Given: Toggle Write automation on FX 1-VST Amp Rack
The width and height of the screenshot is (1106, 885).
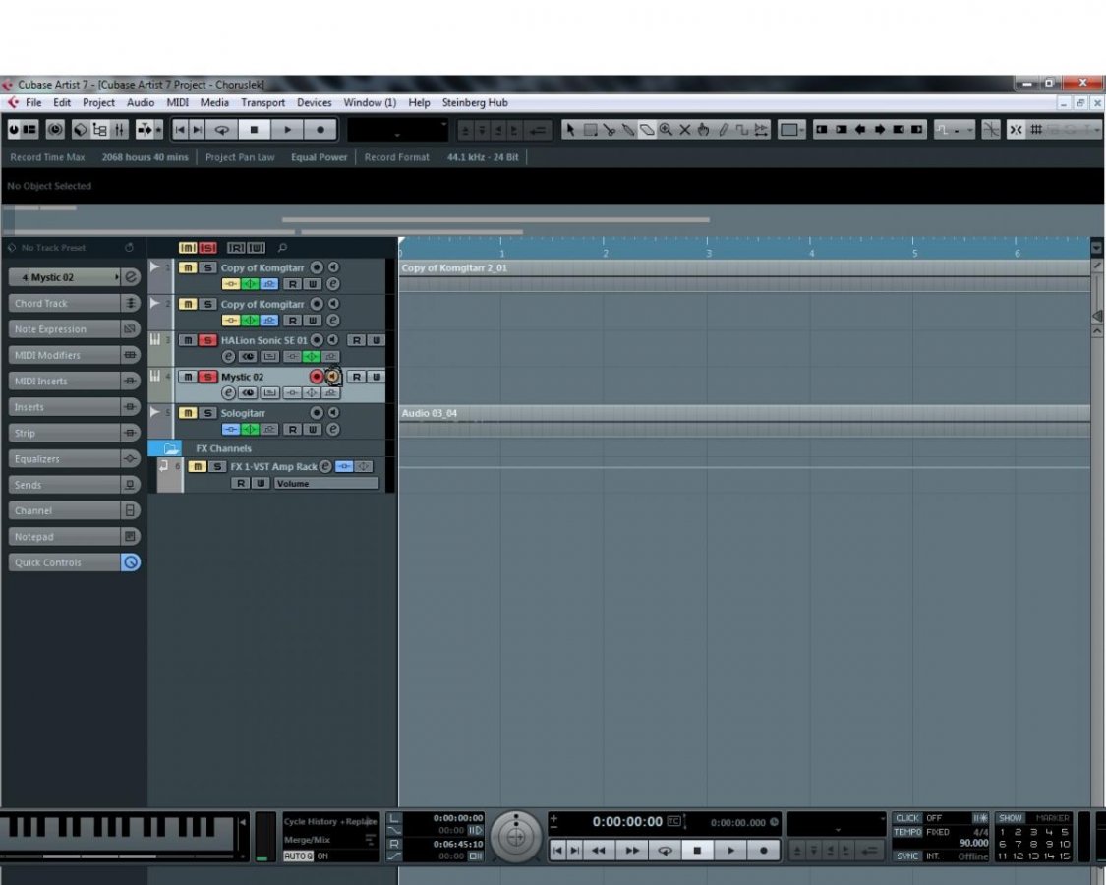Looking at the screenshot, I should 261,484.
